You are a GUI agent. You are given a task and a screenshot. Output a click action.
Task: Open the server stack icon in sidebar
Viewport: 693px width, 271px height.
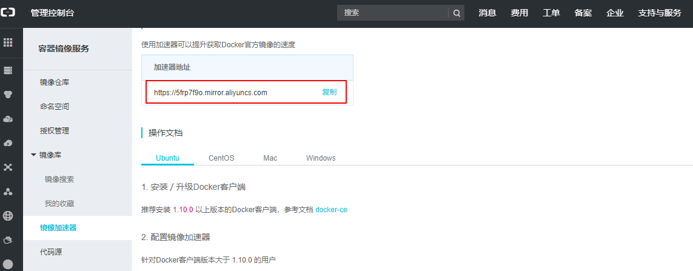[8, 70]
